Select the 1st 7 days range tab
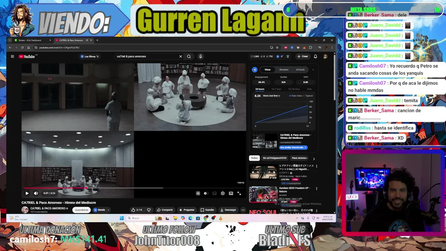The width and height of the screenshot is (446, 251). point(276,89)
